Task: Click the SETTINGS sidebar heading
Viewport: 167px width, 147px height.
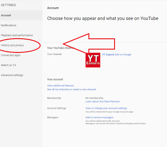Action: point(8,5)
